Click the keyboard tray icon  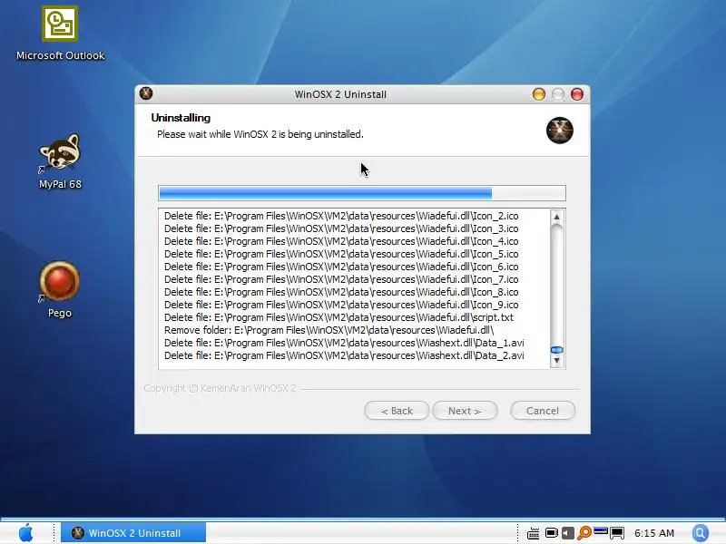pyautogui.click(x=534, y=533)
